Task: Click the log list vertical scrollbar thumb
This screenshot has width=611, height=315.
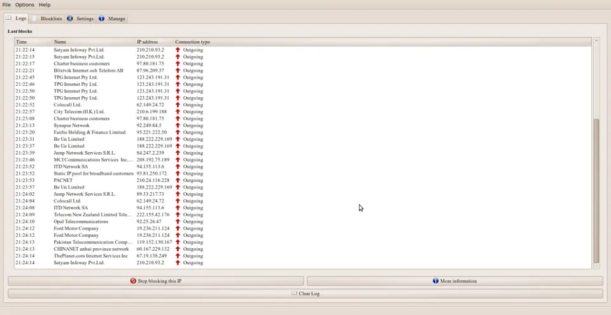Action: click(x=596, y=191)
